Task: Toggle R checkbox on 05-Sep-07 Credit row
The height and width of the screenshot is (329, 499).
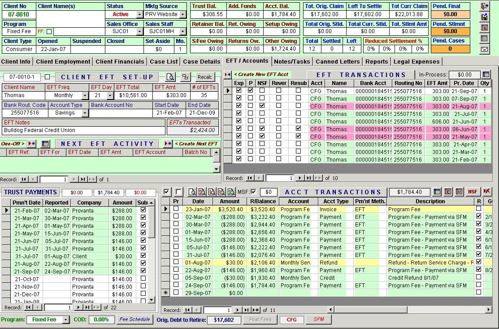Action: [x=479, y=277]
